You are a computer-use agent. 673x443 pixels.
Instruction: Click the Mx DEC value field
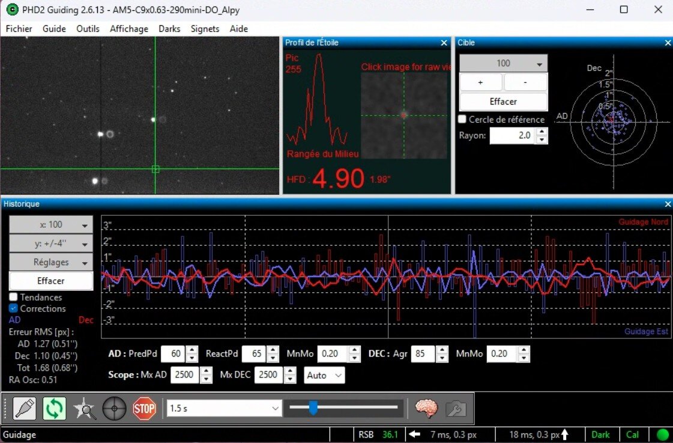269,374
